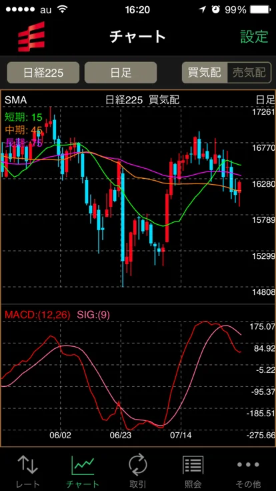The height and width of the screenshot is (491, 276).
Task: Tap the alarm clock status icon
Action: (x=215, y=9)
